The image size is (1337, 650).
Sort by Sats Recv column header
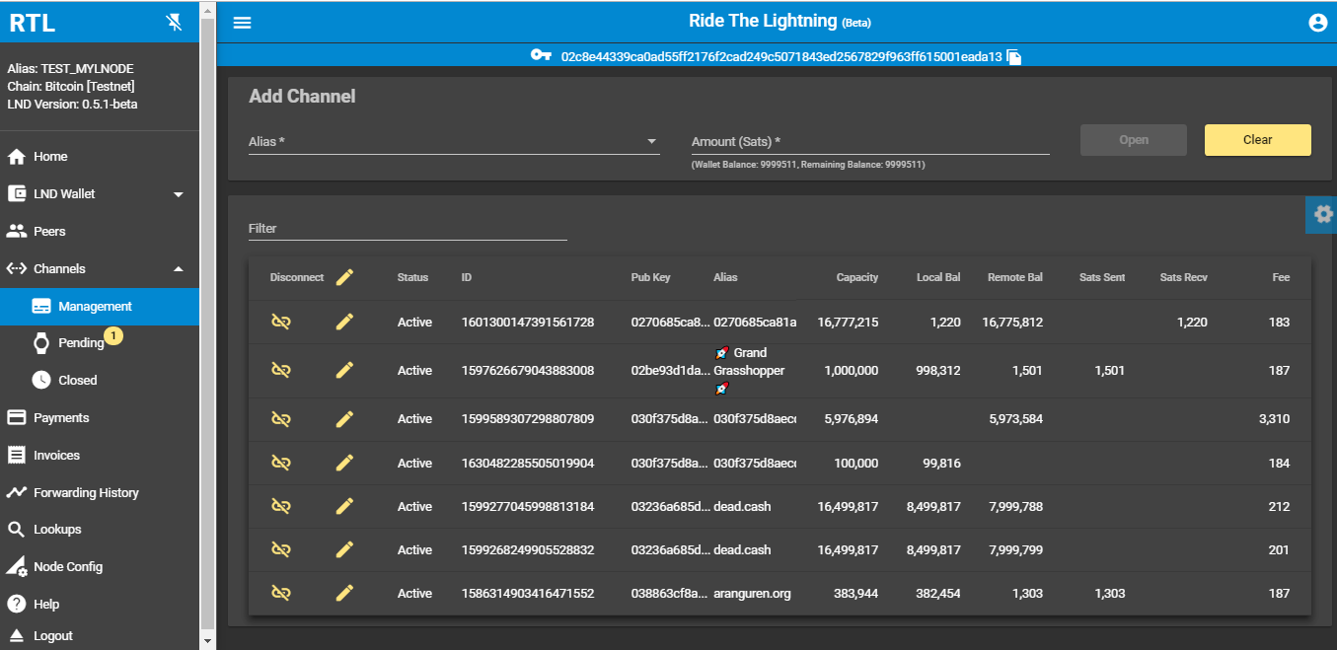1183,277
